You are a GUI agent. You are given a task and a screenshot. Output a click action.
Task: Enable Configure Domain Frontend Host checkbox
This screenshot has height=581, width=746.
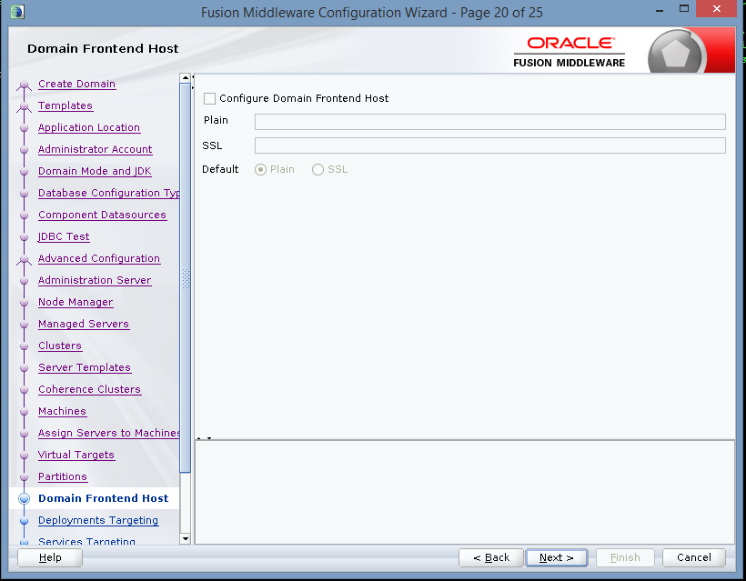(209, 99)
